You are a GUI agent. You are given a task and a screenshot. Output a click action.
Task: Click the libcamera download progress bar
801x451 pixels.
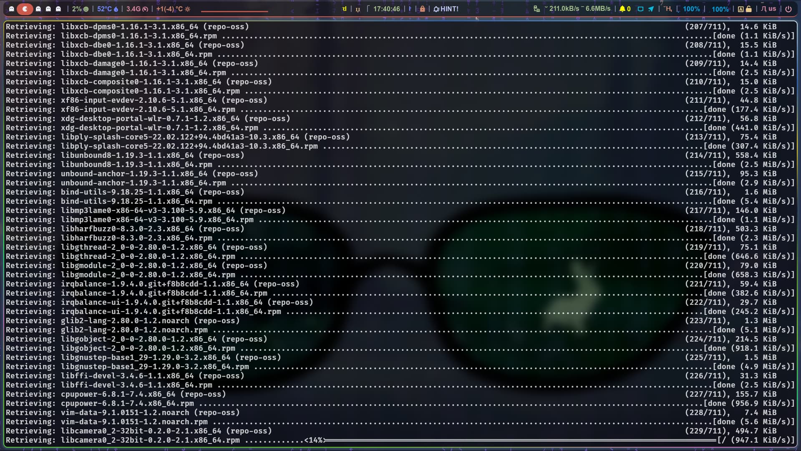click(519, 440)
